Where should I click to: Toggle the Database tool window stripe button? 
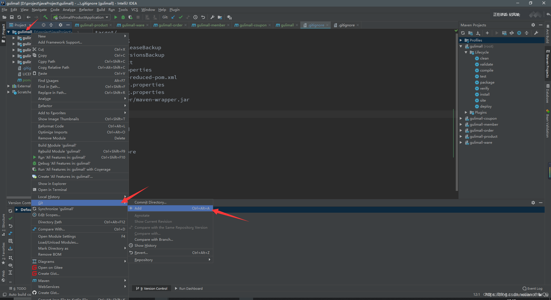tap(548, 94)
